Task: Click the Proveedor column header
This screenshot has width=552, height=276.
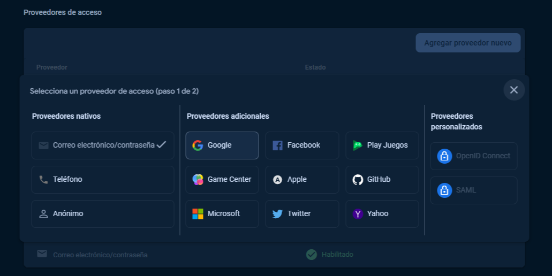Action: (x=52, y=67)
